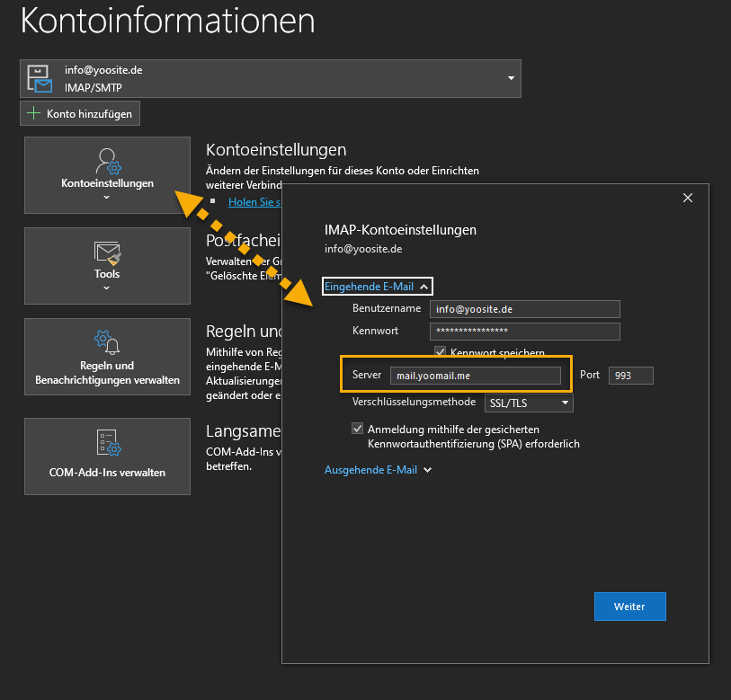Click the Tools envelope brush icon
Viewport: 731px width, 700px height.
107,253
